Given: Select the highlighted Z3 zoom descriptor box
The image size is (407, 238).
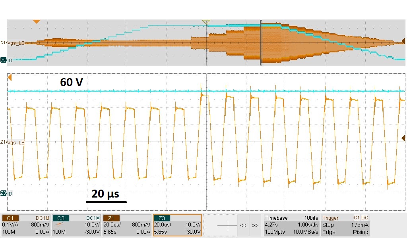Looking at the screenshot, I should 177,225.
